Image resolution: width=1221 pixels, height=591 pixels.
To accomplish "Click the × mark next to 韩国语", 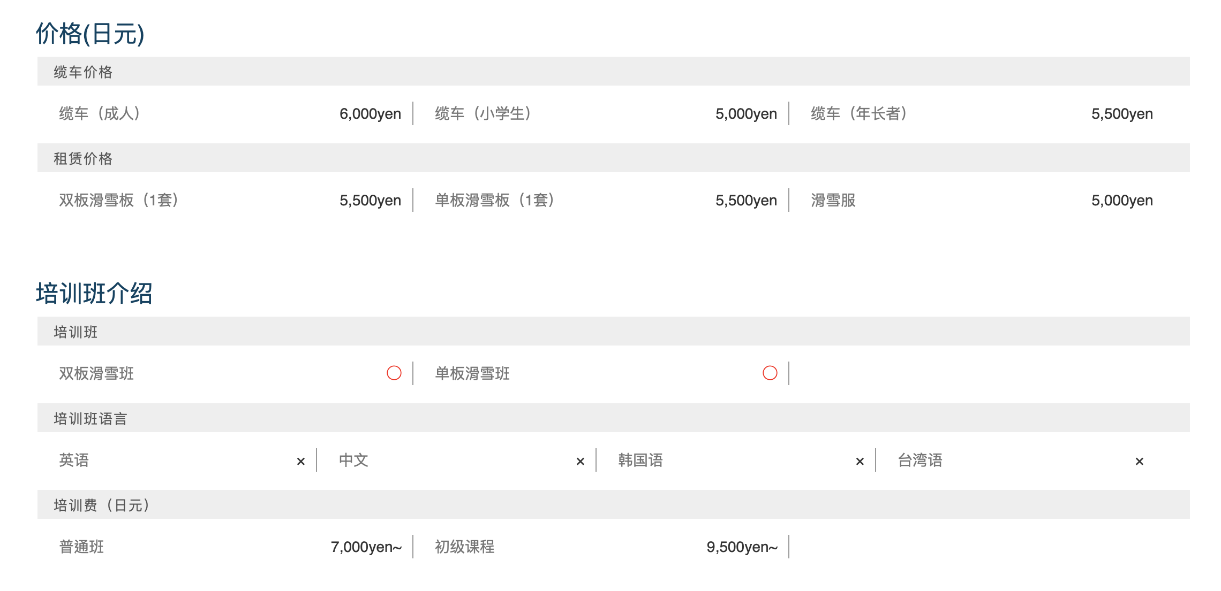I will tap(860, 461).
